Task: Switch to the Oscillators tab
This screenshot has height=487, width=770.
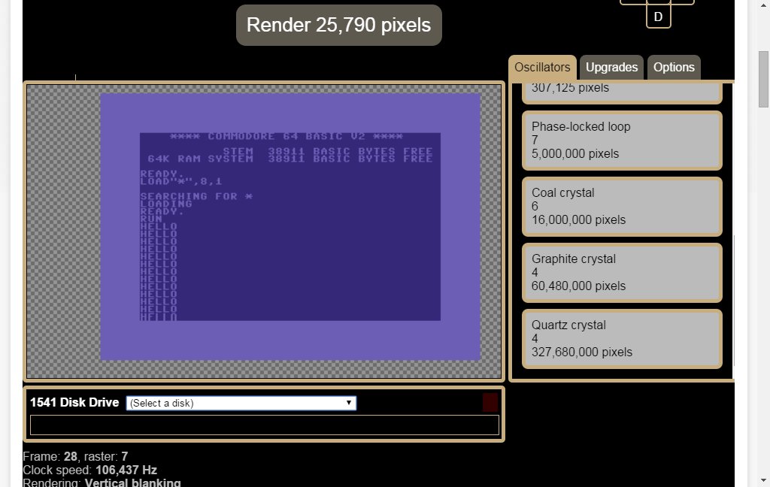Action: click(x=542, y=67)
